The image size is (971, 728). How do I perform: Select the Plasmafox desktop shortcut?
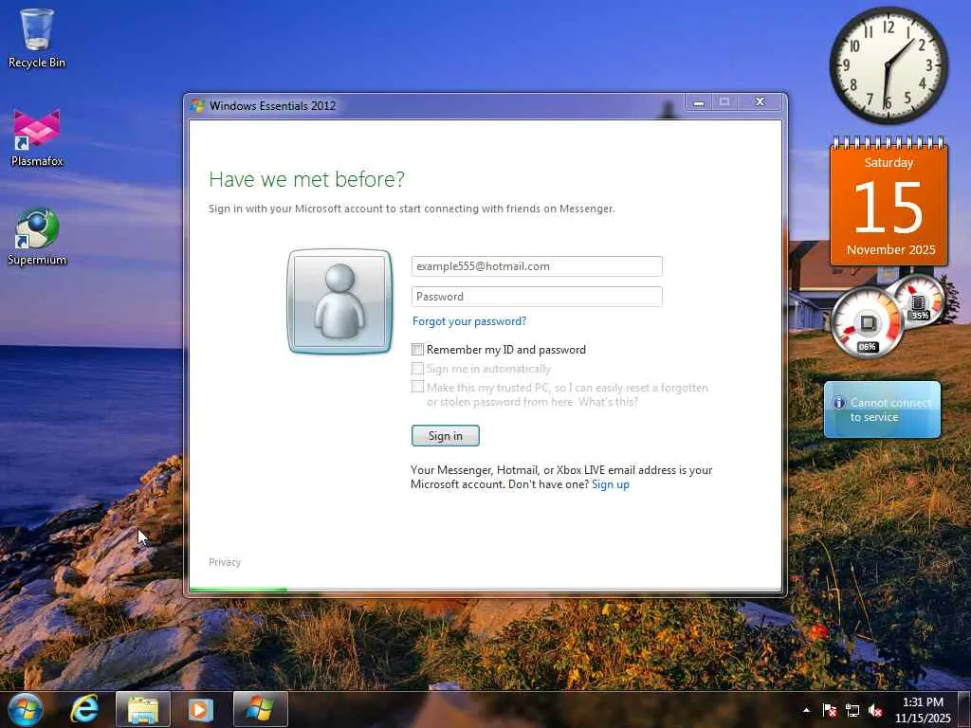pos(37,137)
